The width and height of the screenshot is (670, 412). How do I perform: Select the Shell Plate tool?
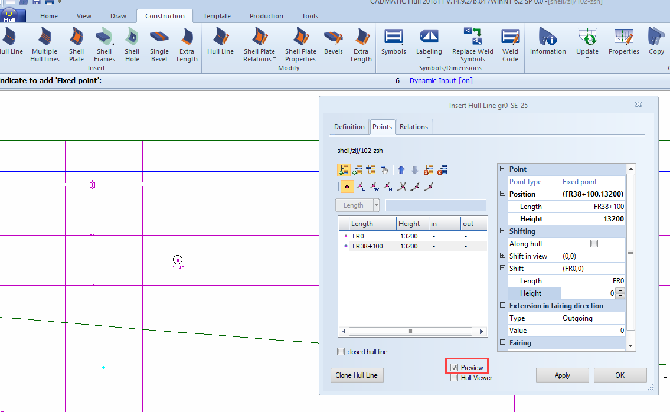click(x=76, y=44)
